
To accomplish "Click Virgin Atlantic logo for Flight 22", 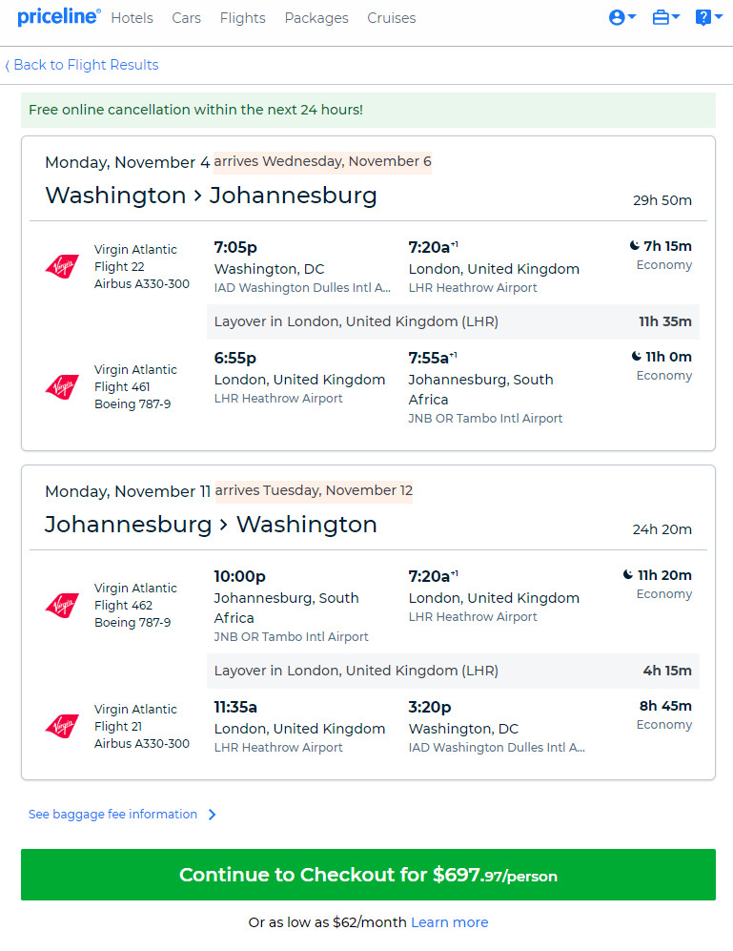I will click(63, 266).
